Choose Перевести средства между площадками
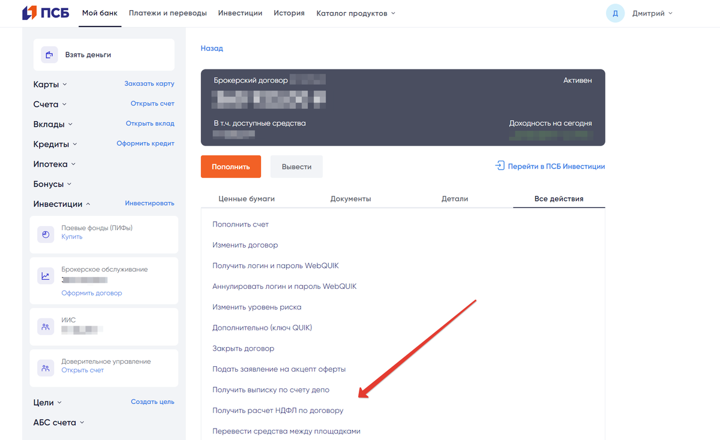The height and width of the screenshot is (440, 720). point(286,431)
